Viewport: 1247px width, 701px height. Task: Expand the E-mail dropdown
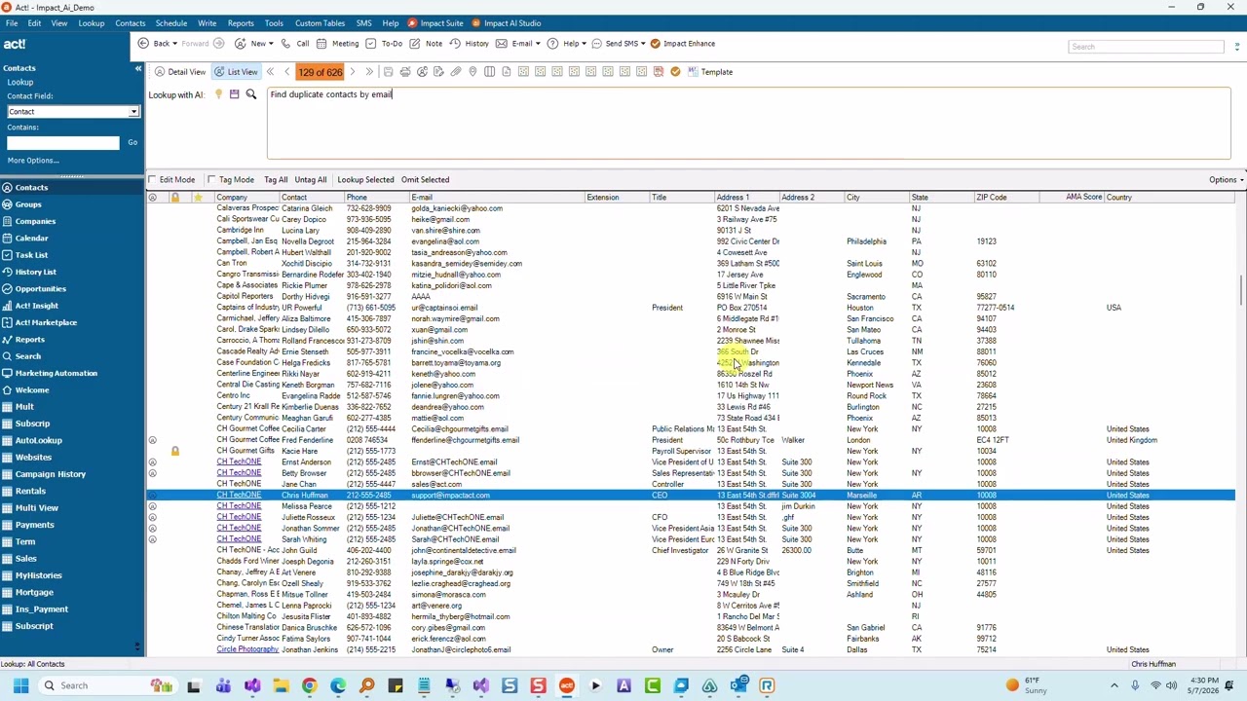pyautogui.click(x=538, y=44)
